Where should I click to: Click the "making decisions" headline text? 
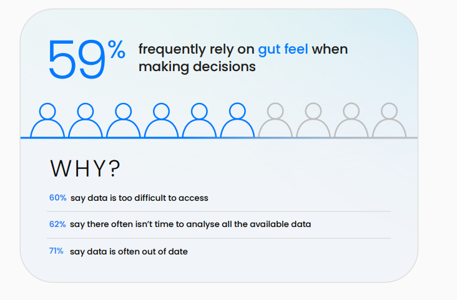coord(197,67)
